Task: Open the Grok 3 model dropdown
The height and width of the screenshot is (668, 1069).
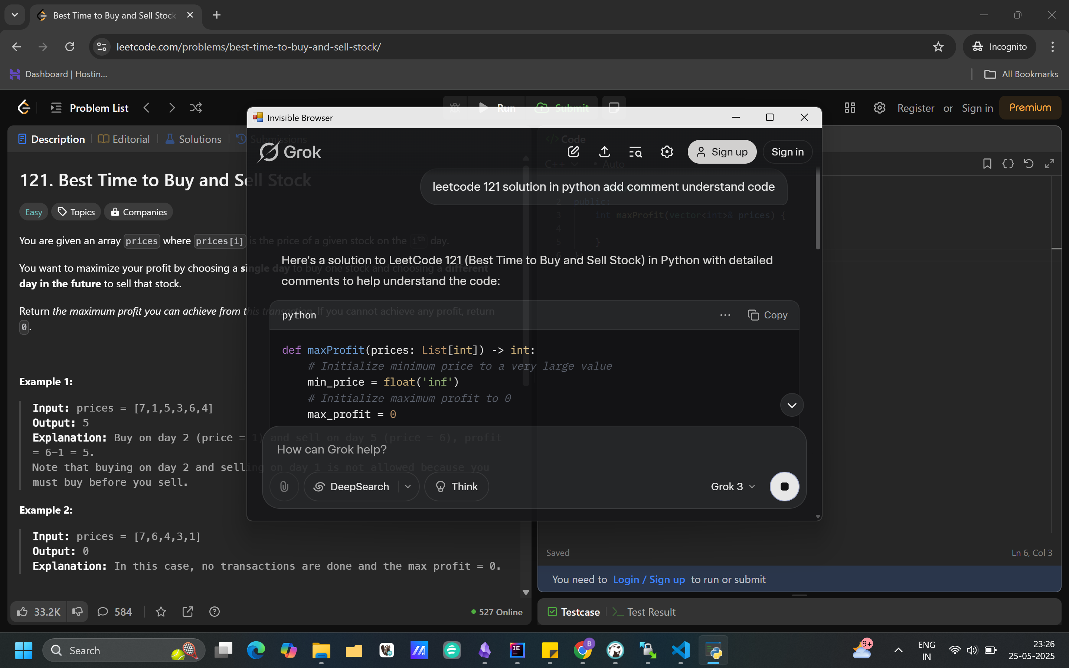Action: pos(733,487)
